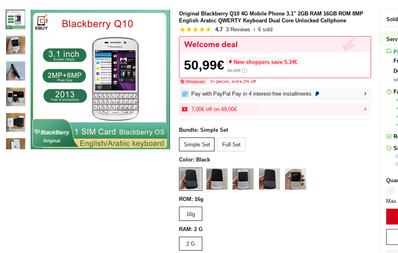Click the PayPal logo icon

pos(317,94)
